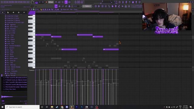Open the Pattern 1 selector dropdown
The height and width of the screenshot is (109, 194).
coord(87,6)
